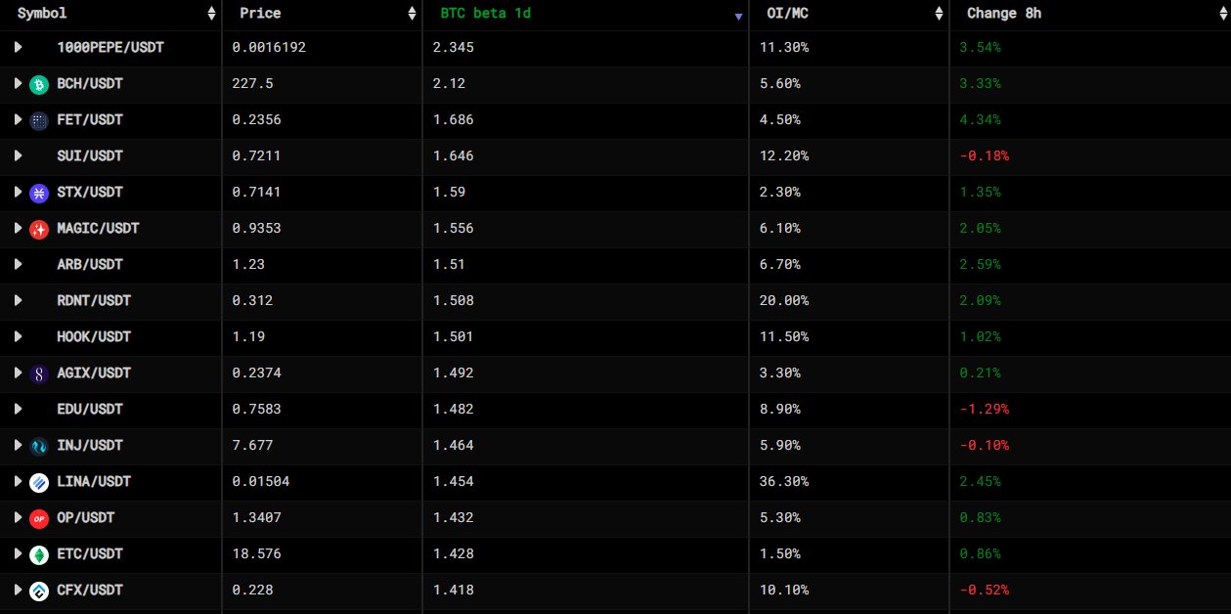
Task: Click the ETC coin icon
Action: pyautogui.click(x=39, y=554)
